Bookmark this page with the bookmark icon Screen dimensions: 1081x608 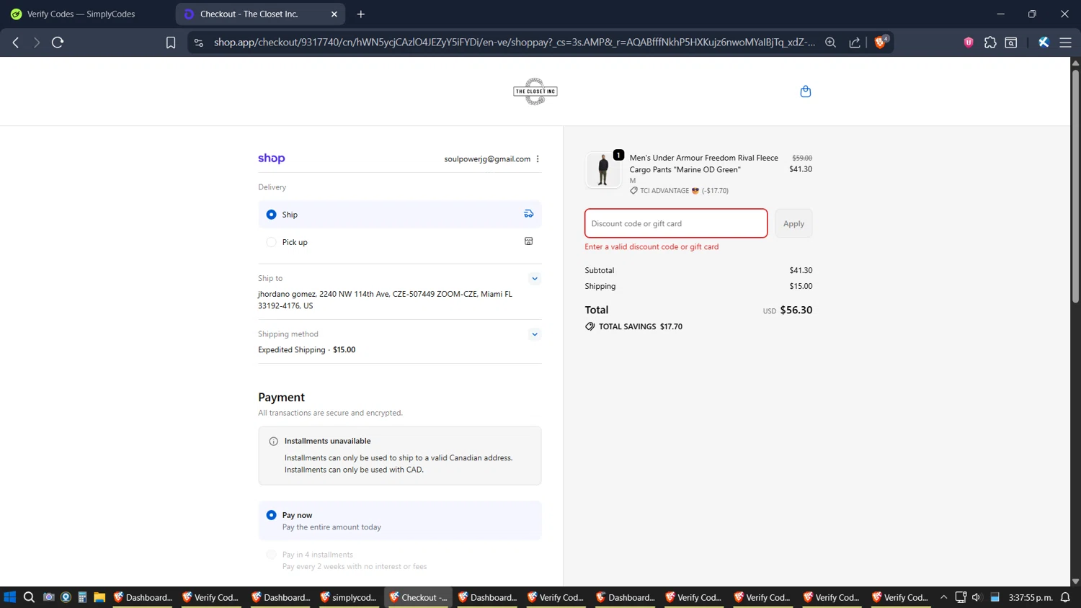[x=171, y=43]
